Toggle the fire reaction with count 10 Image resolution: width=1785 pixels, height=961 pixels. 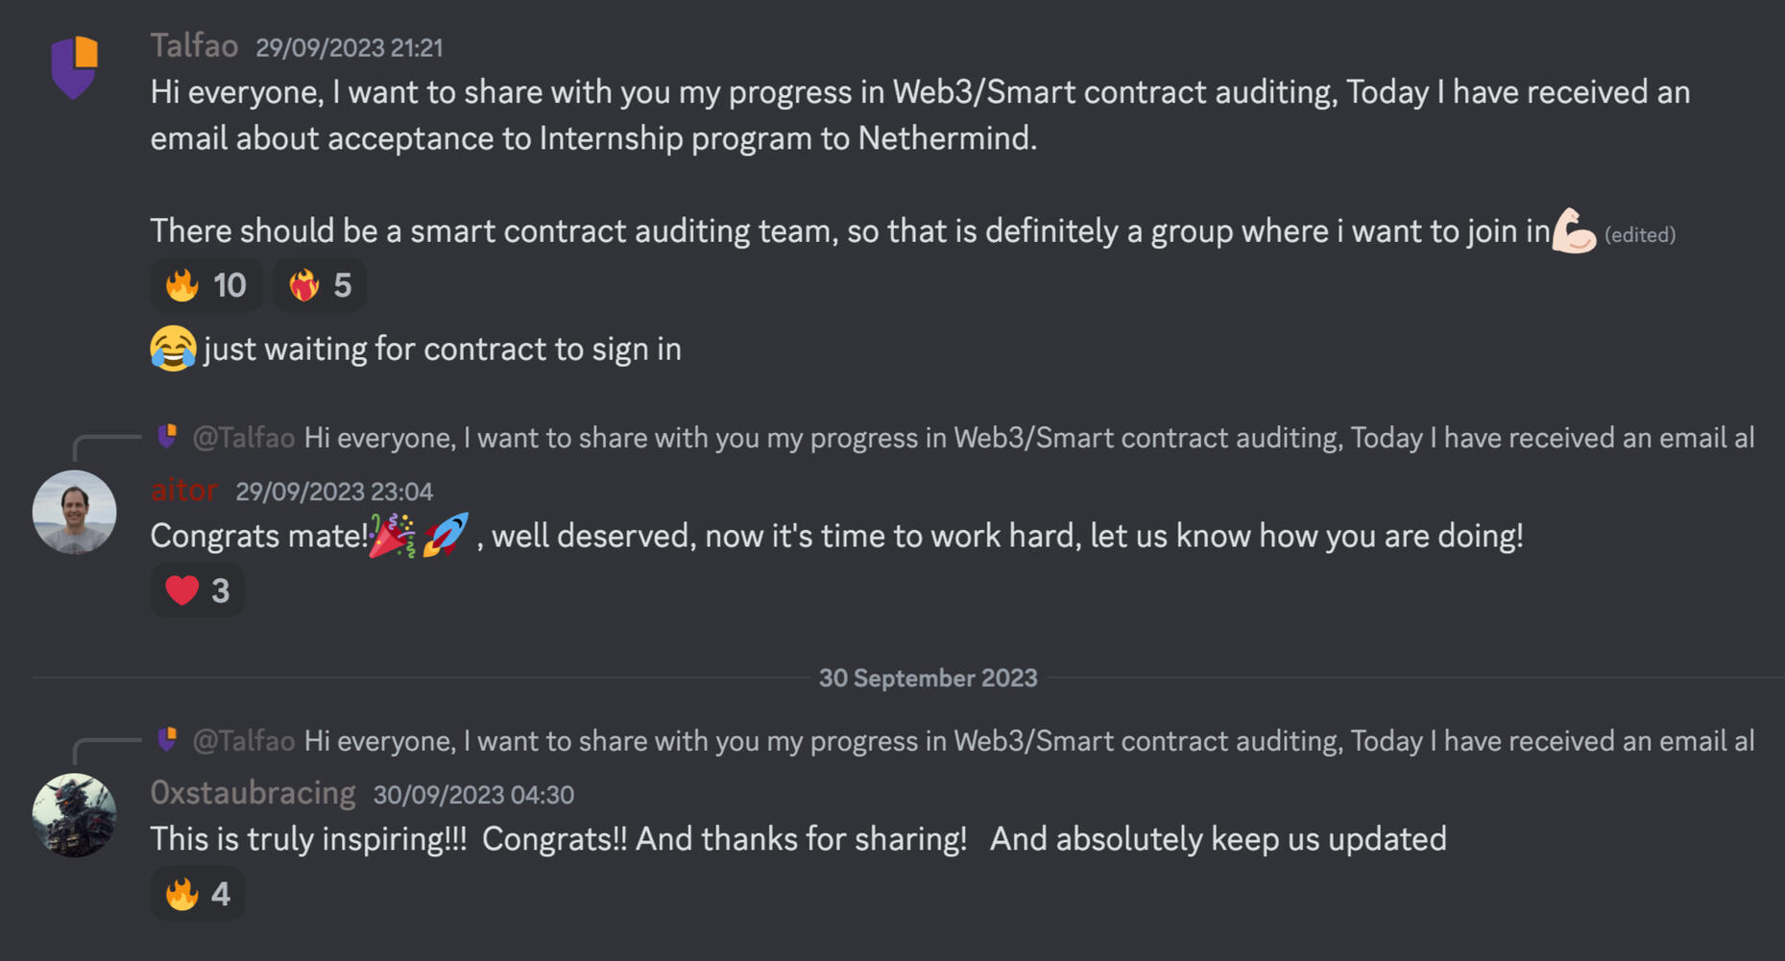pos(206,285)
